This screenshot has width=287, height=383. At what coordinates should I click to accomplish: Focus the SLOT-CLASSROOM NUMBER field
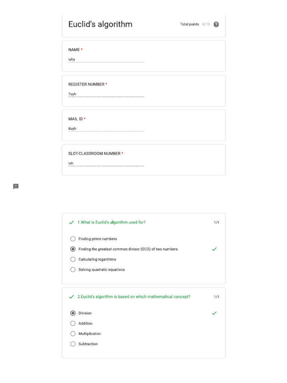pos(106,163)
